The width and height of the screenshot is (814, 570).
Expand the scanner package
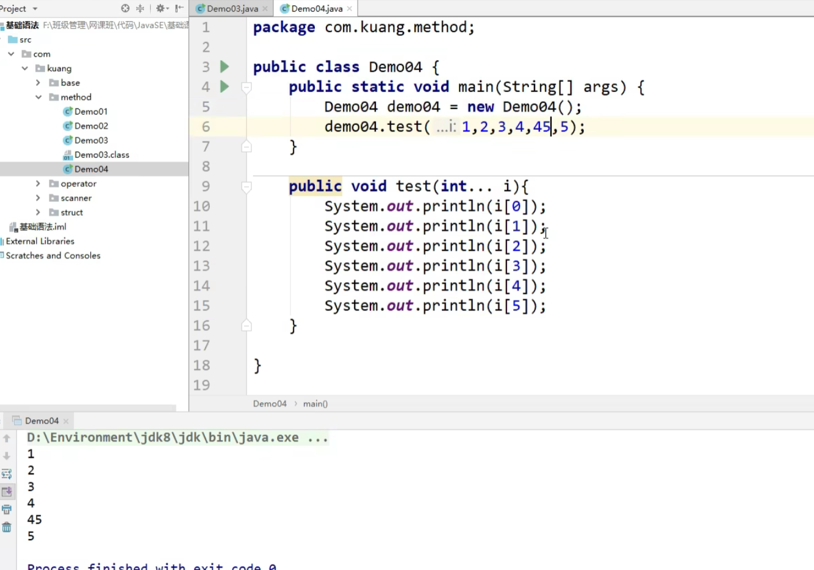tap(38, 198)
